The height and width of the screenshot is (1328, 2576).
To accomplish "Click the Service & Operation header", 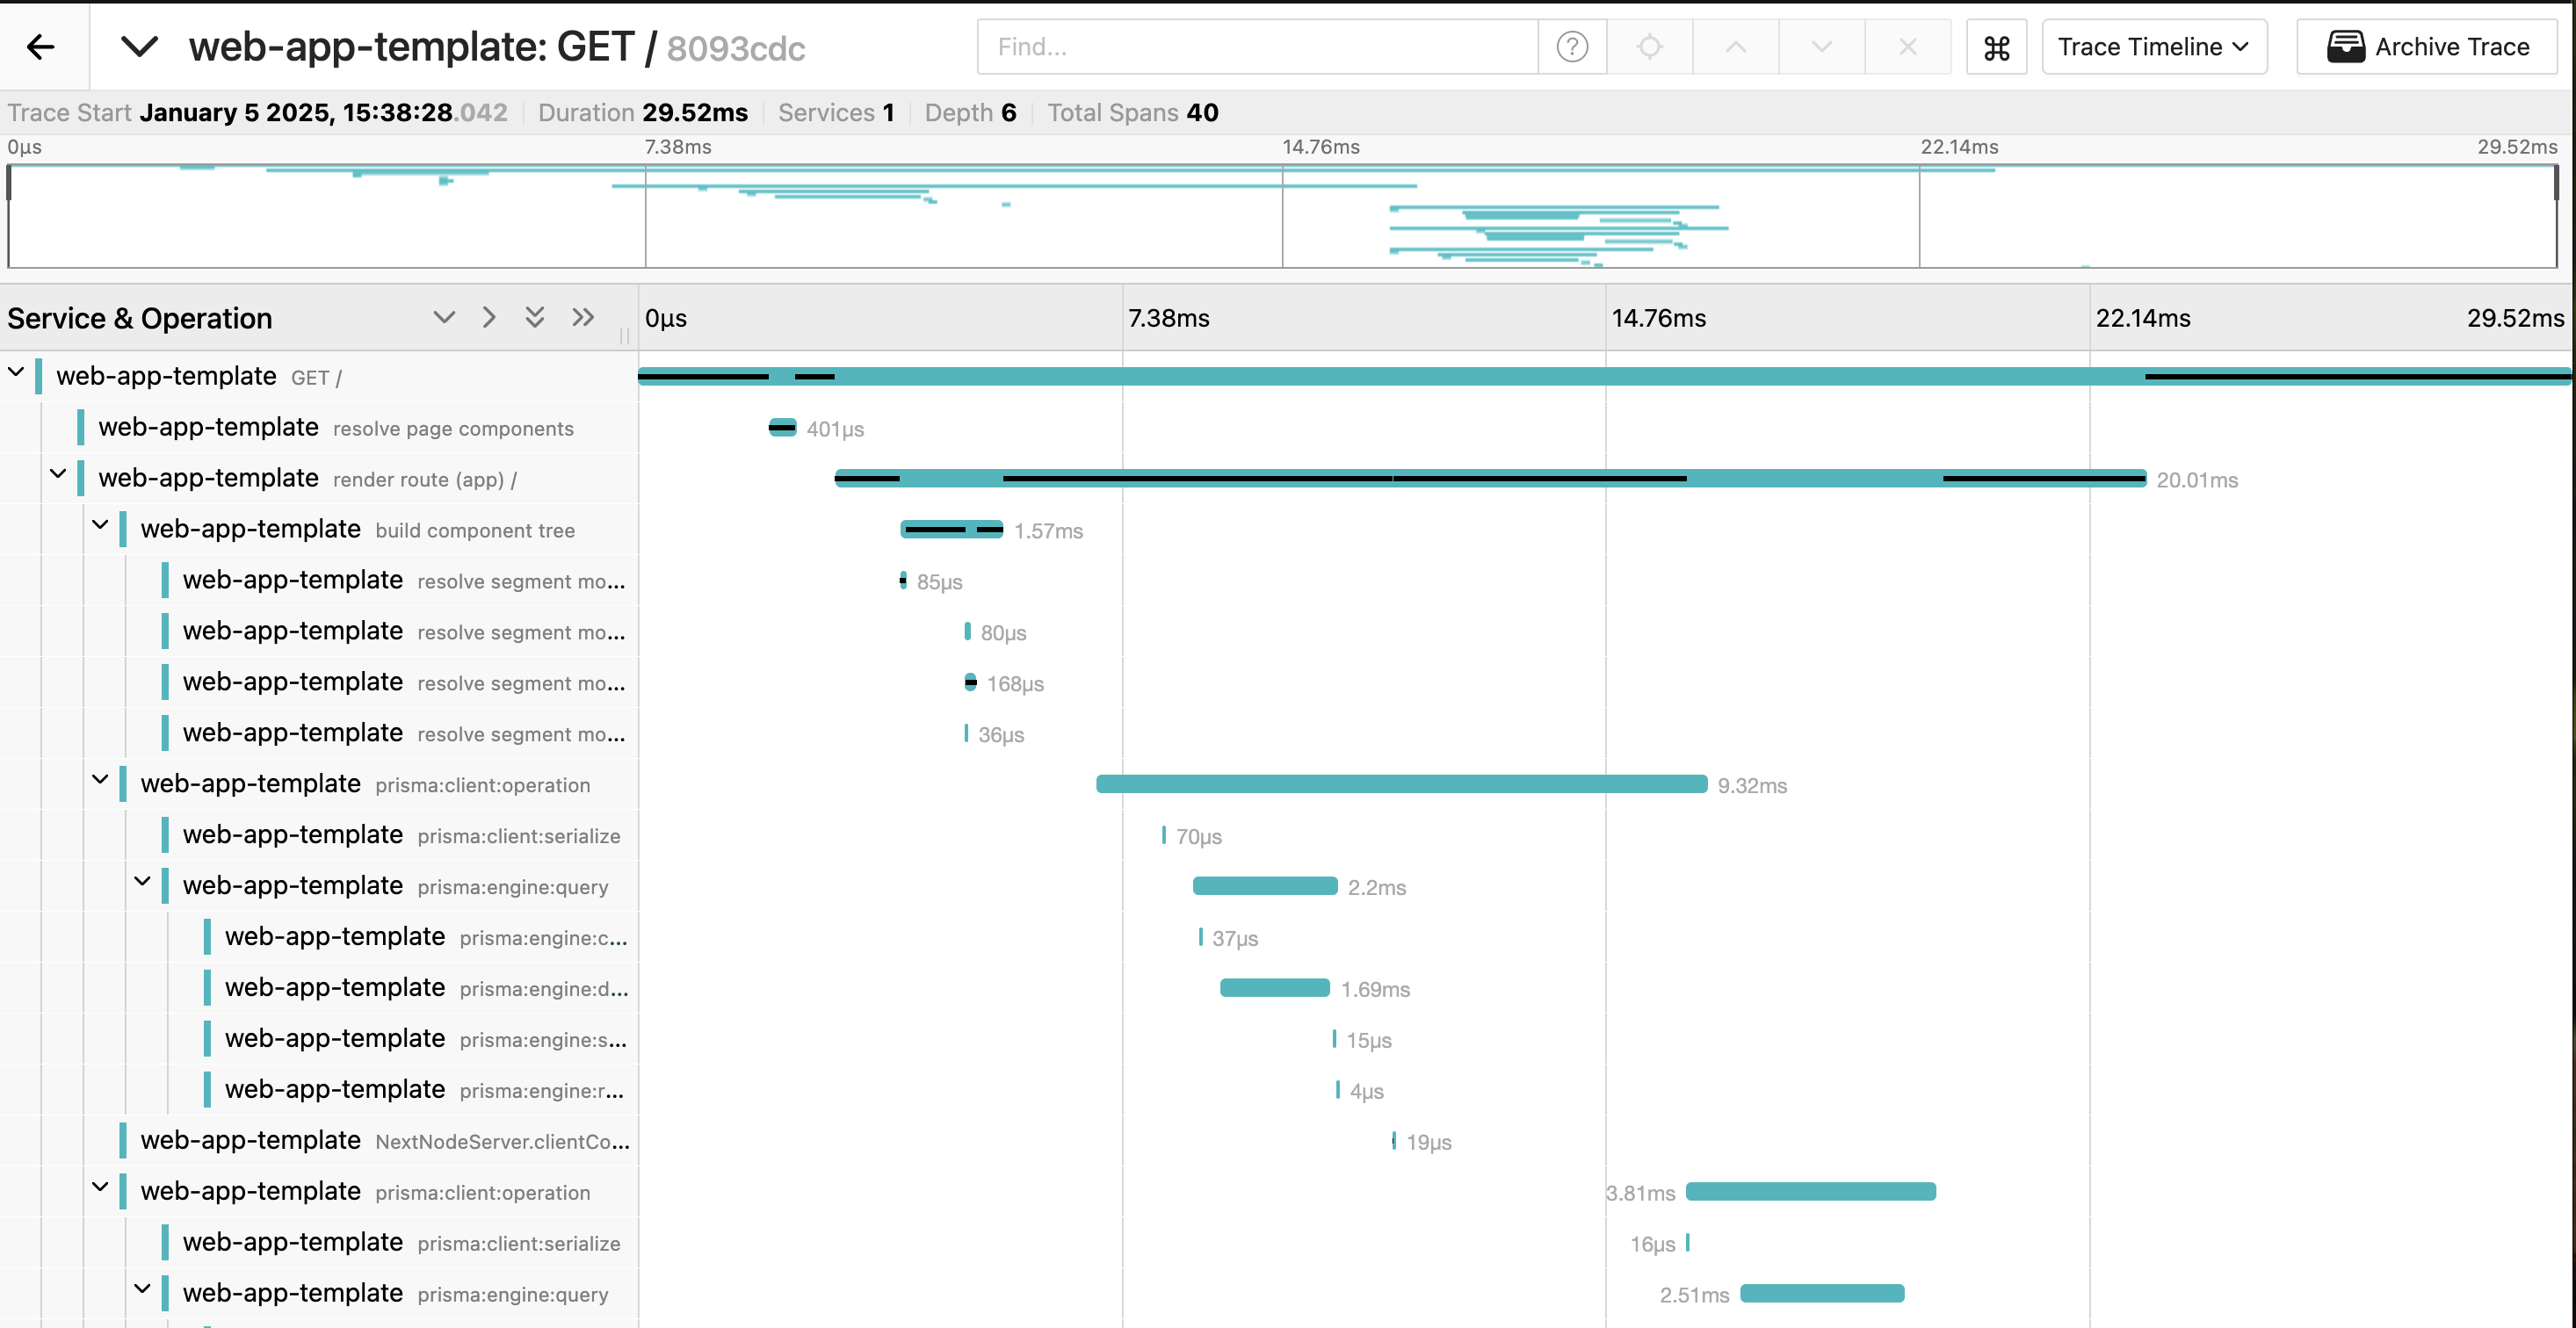I will [140, 318].
